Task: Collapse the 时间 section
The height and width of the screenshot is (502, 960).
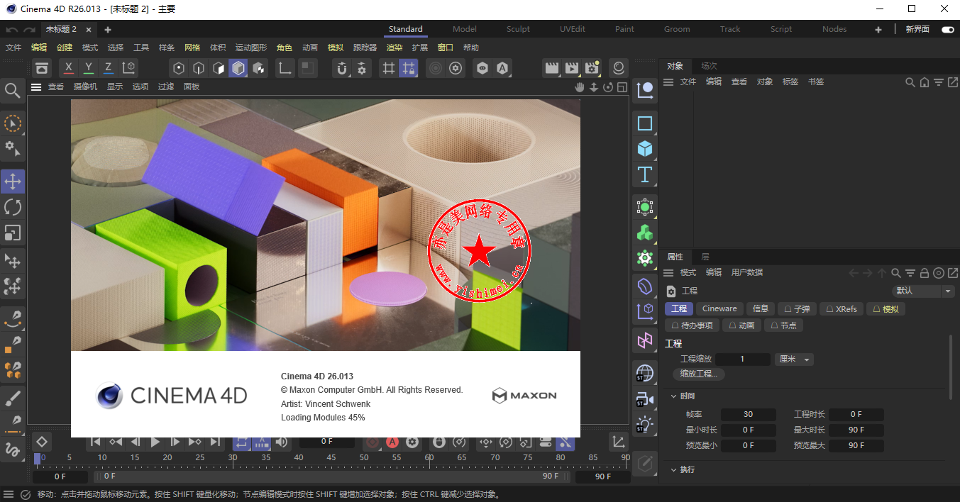Action: point(673,396)
